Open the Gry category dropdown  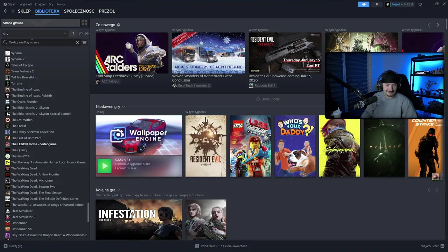(x=35, y=34)
